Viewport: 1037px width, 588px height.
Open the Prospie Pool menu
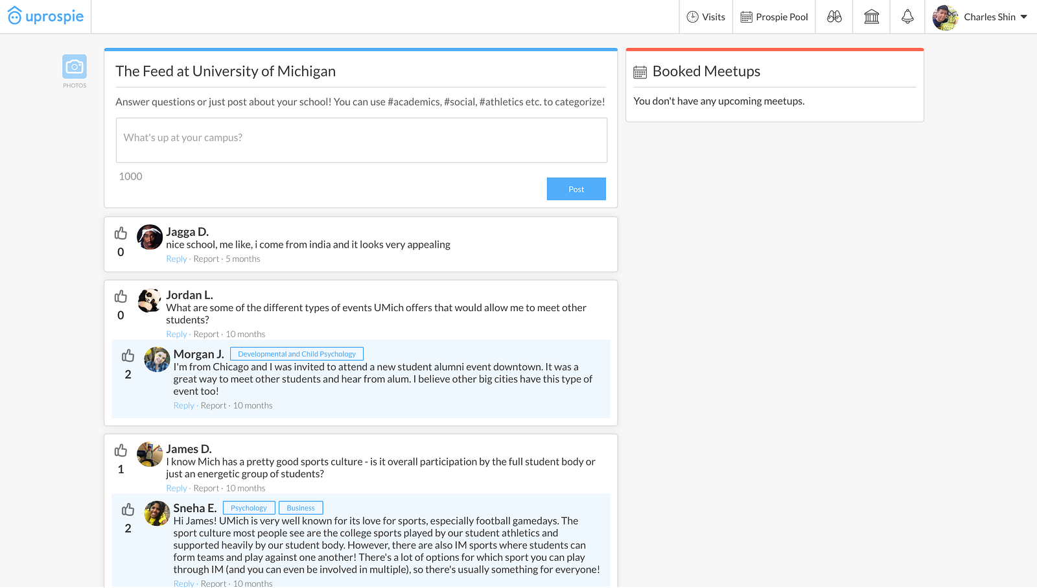(x=775, y=17)
